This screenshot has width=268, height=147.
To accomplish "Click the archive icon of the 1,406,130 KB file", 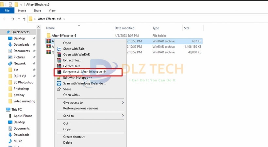I will pos(49,46).
